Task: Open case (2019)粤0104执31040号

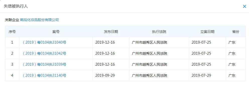Action: click(x=44, y=42)
